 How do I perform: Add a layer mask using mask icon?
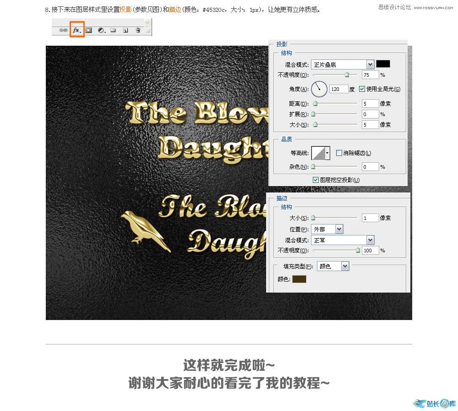tap(89, 30)
